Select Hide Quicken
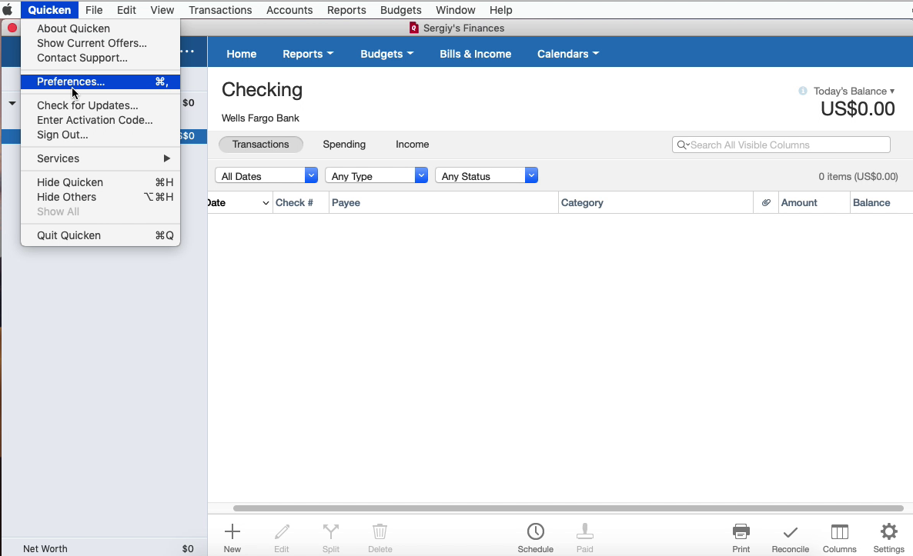Screen dimensions: 913x556 (100, 182)
